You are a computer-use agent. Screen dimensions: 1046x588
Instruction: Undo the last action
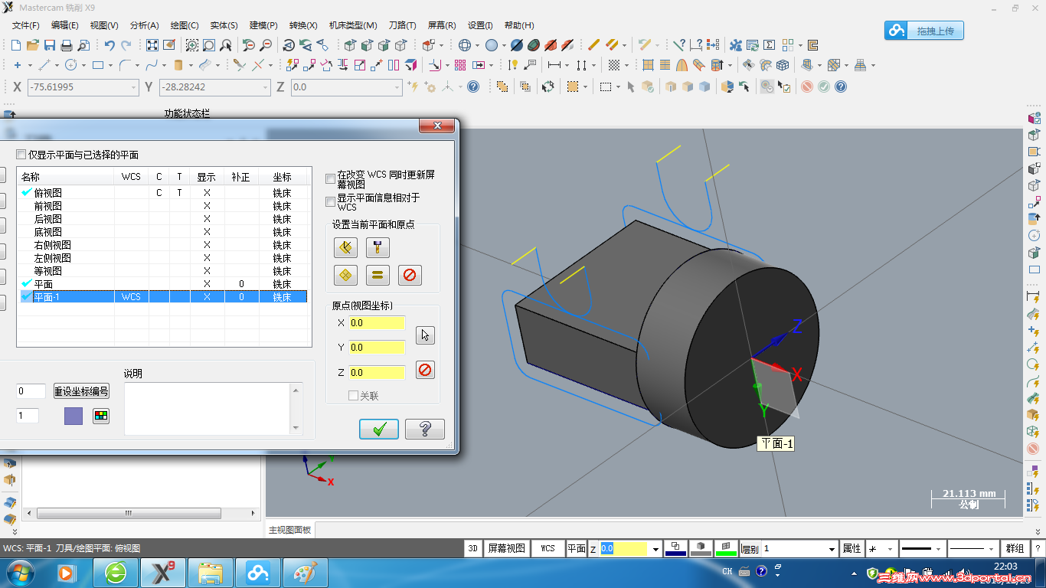(110, 45)
